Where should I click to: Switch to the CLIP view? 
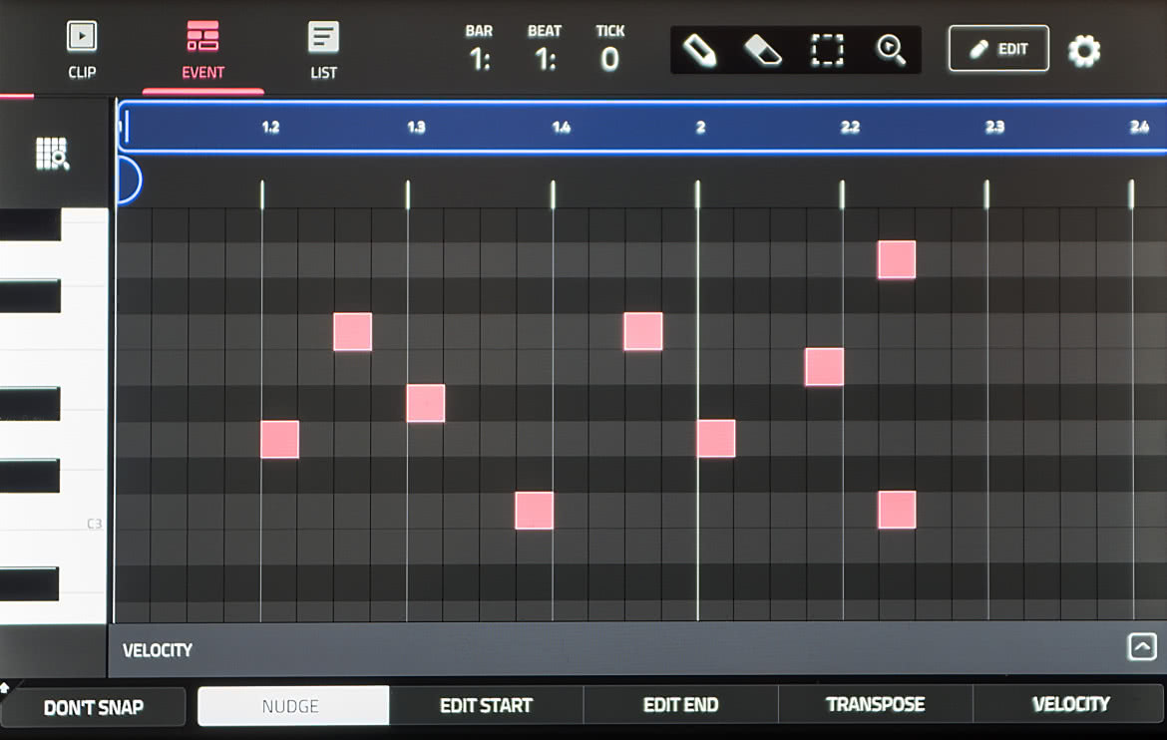tap(82, 50)
